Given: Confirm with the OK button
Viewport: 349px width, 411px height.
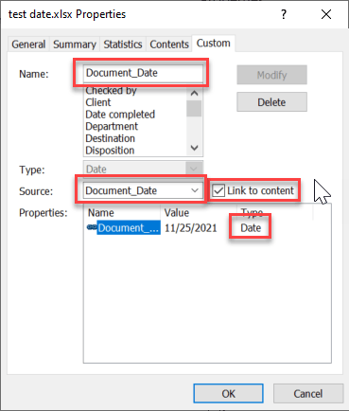Looking at the screenshot, I should 228,393.
